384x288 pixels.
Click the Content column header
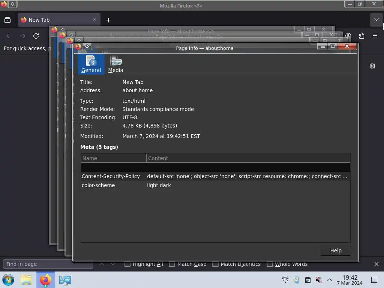point(248,158)
